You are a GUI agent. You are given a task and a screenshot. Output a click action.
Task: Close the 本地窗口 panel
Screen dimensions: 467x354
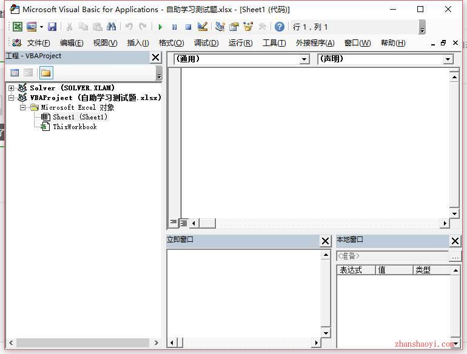tap(455, 241)
